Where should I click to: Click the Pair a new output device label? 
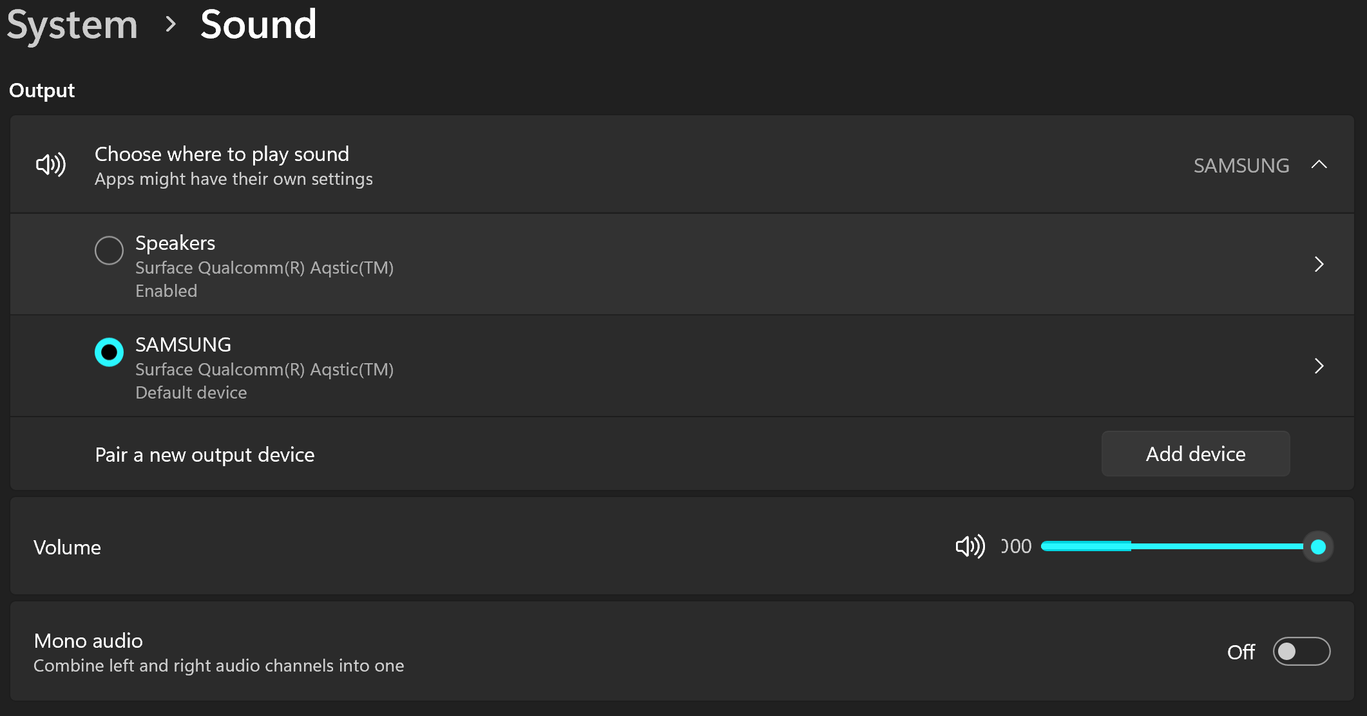coord(205,455)
